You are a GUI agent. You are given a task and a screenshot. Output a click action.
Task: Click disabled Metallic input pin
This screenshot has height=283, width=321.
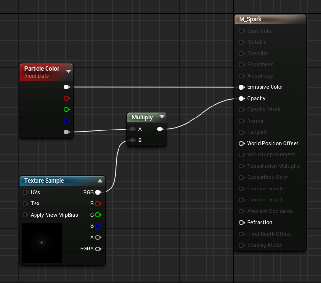pos(242,42)
